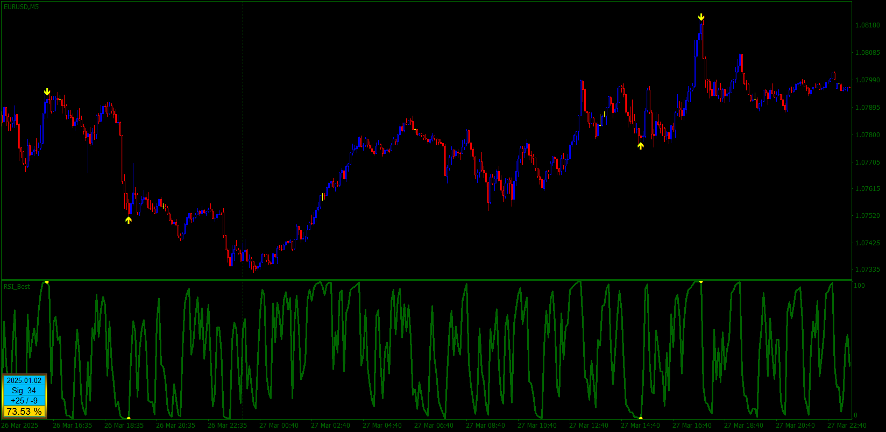Image resolution: width=886 pixels, height=432 pixels.
Task: Click the RSI_Best indicator label
Action: pyautogui.click(x=17, y=287)
